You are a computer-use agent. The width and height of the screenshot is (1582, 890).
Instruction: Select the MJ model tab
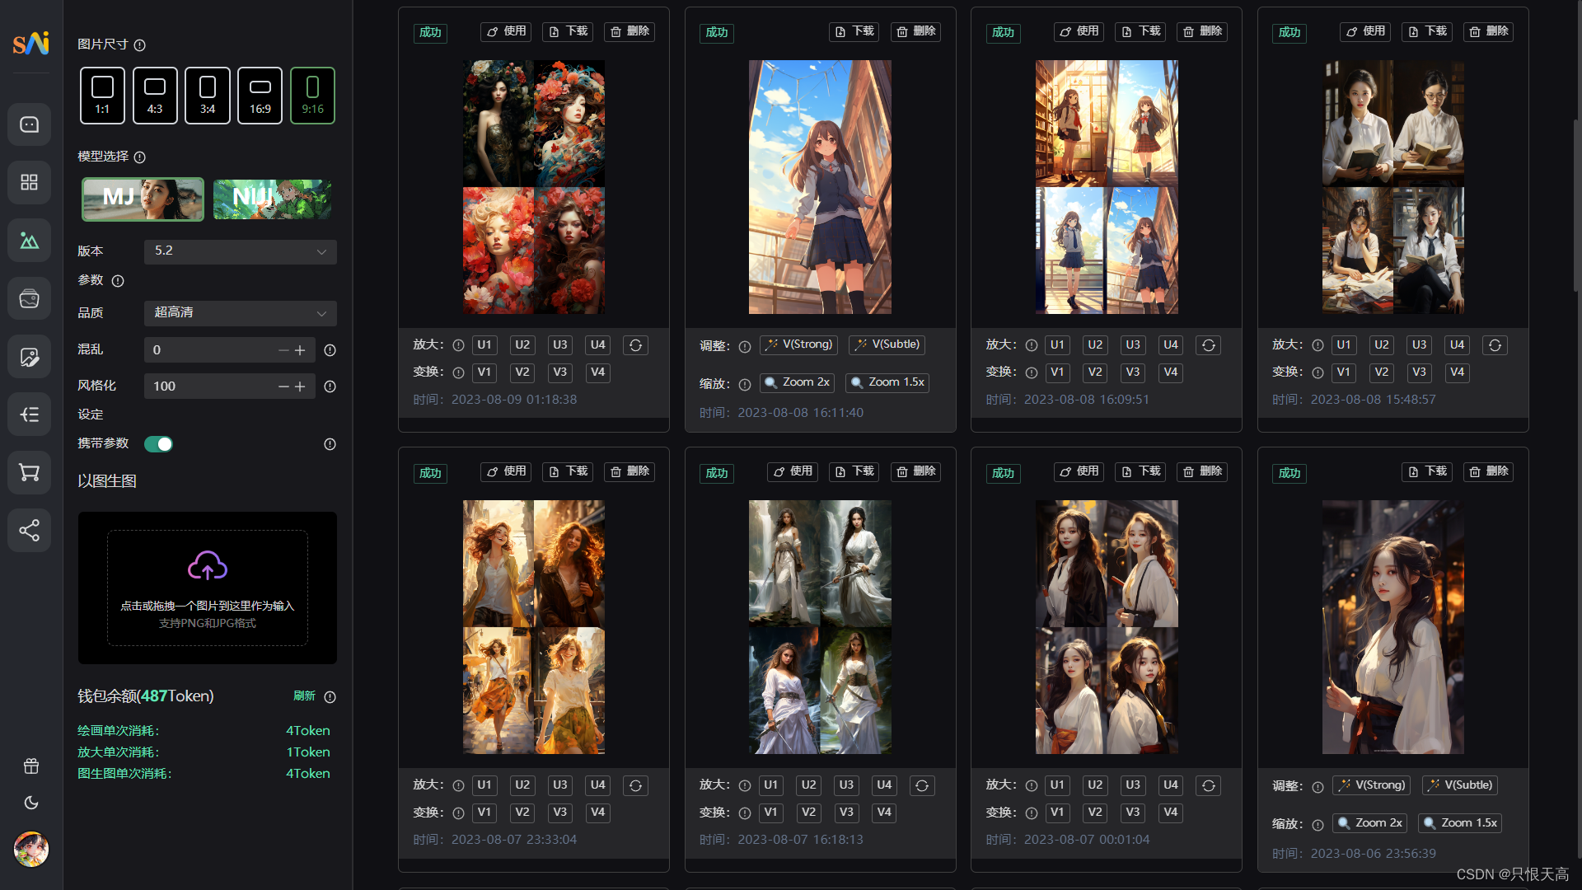(x=143, y=199)
